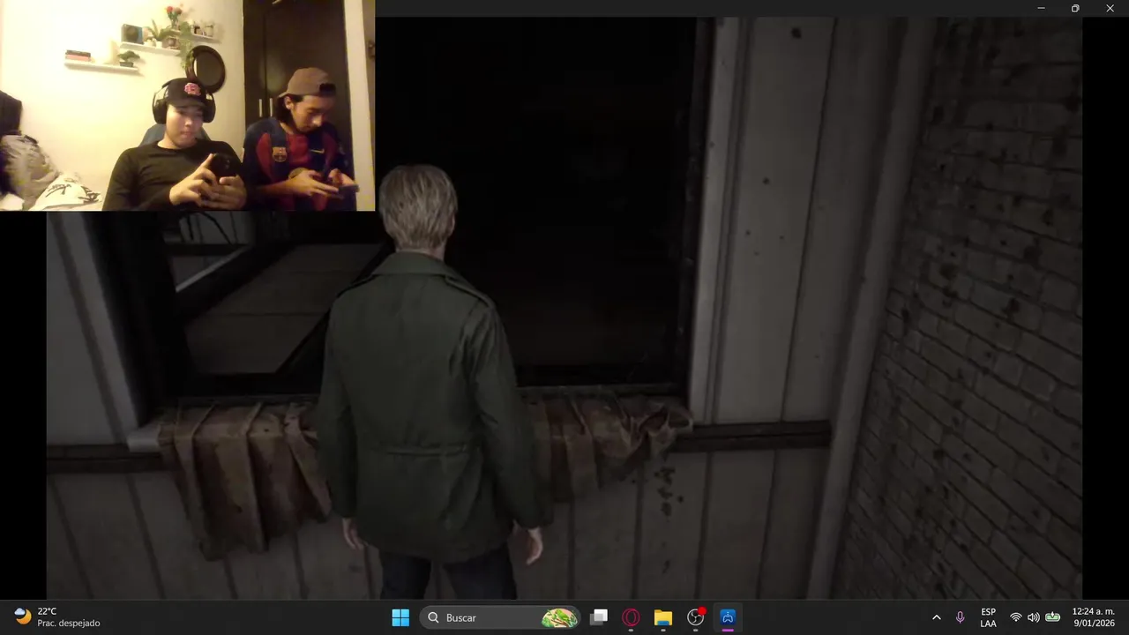The width and height of the screenshot is (1129, 635).
Task: Minimize the streaming window
Action: [1042, 8]
